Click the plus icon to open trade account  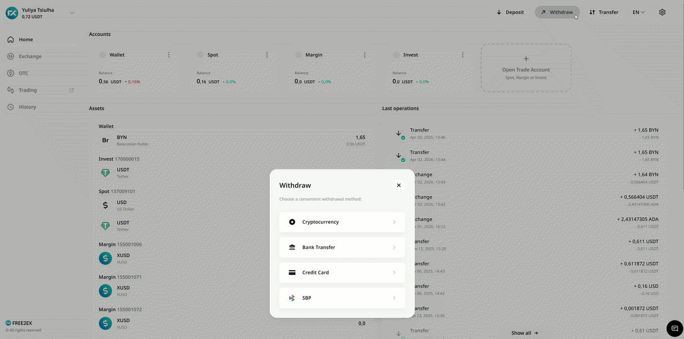pos(526,59)
